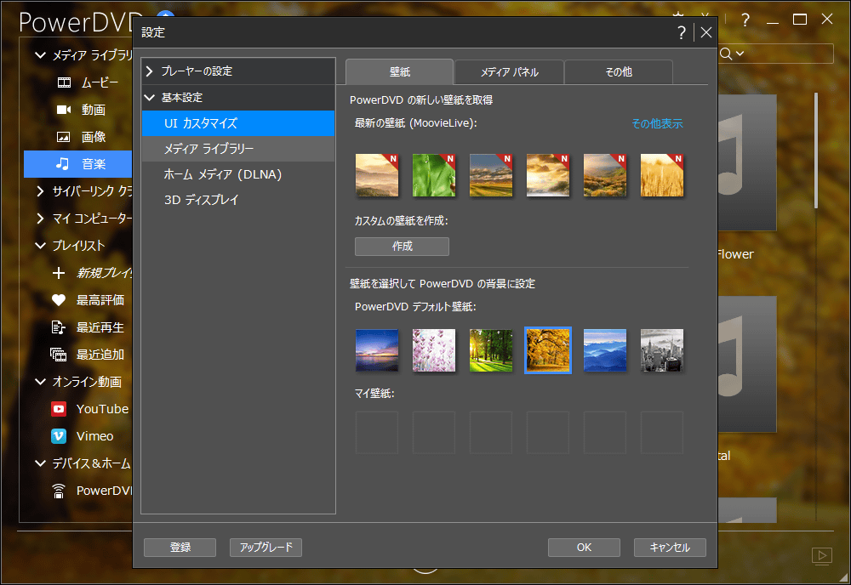Collapse the デバイス＆ホーム section
This screenshot has width=851, height=585.
[40, 463]
